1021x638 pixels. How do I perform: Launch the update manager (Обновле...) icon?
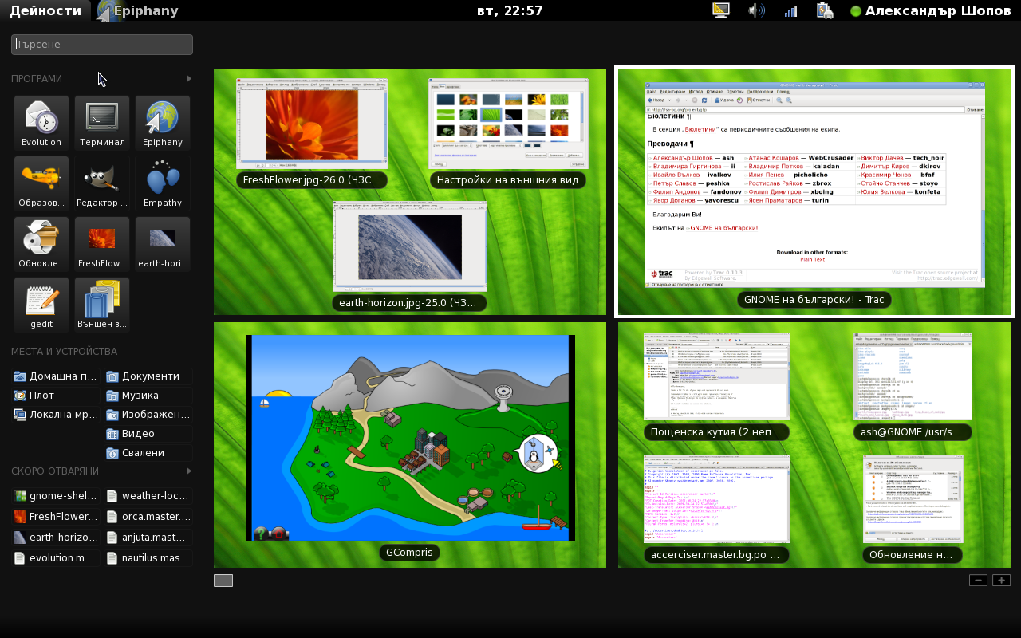pos(41,244)
